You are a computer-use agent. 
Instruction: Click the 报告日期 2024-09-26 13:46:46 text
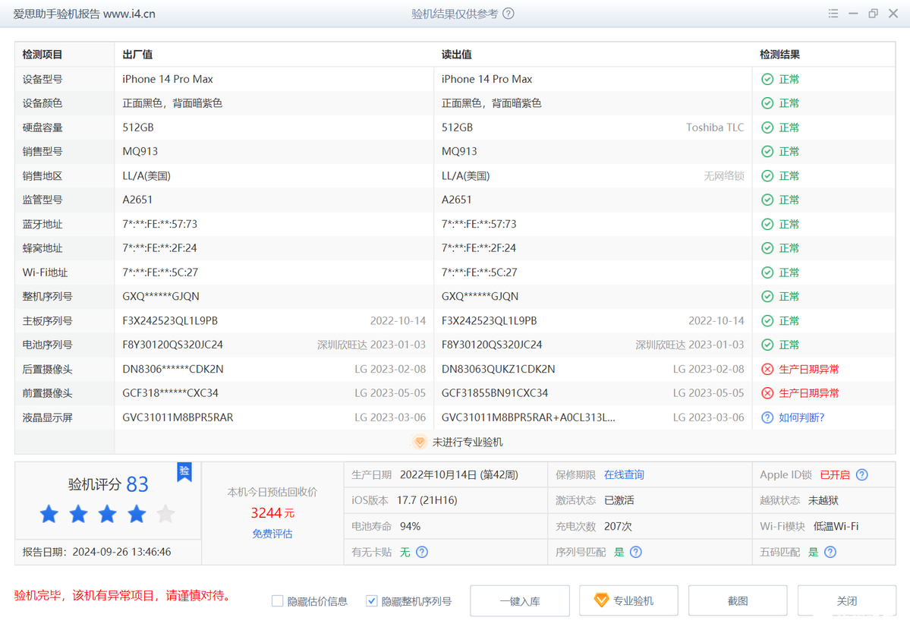pyautogui.click(x=96, y=552)
